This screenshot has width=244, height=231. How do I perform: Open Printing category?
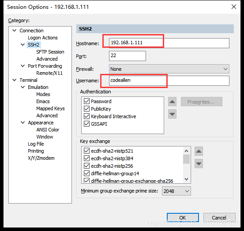(x=36, y=151)
